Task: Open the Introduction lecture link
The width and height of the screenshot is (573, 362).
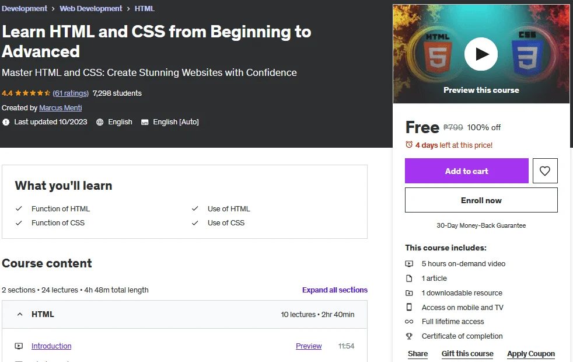Action: (x=51, y=346)
